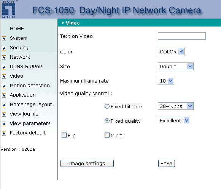Enable the Flip checkbox
Image resolution: width=221 pixels, height=189 pixels.
(64, 135)
